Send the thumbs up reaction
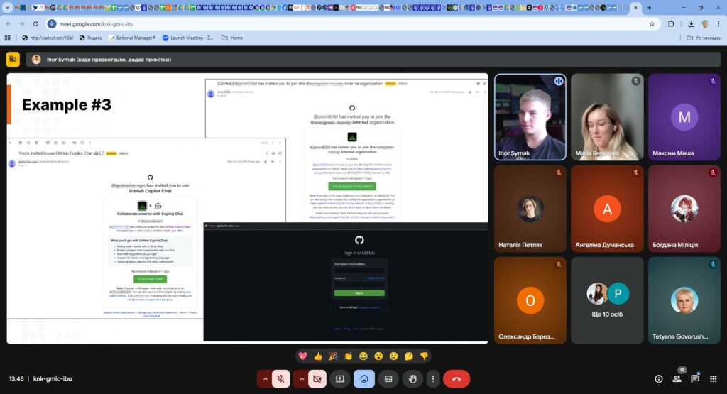Screen dimensions: 727x394 [x=318, y=356]
